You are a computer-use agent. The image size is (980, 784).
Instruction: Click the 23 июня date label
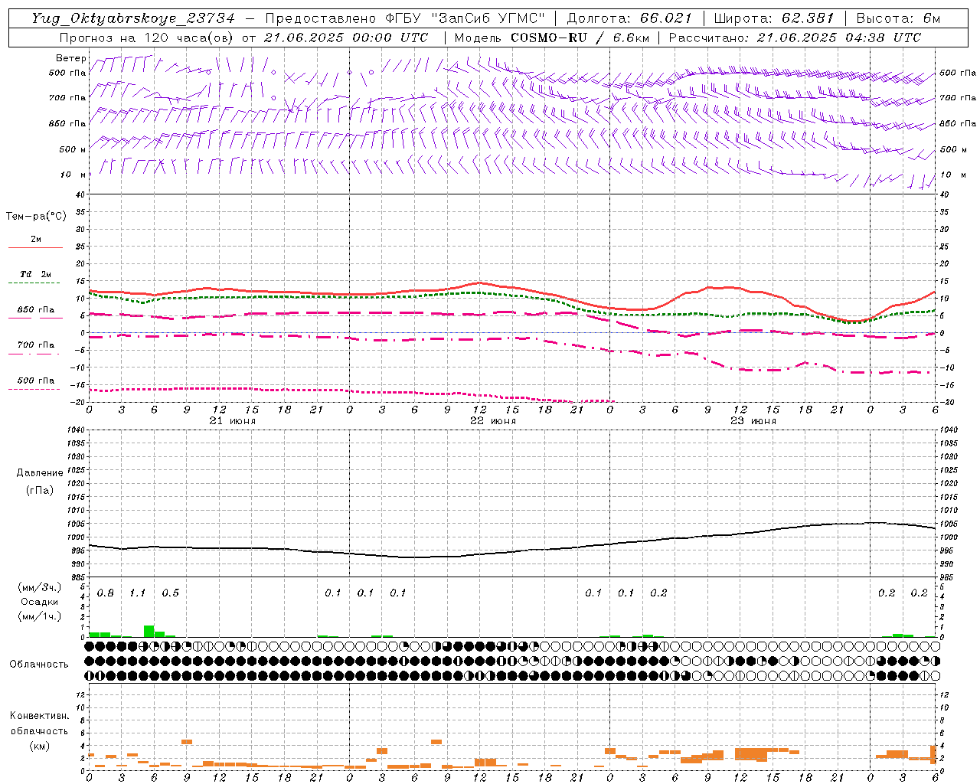753,421
